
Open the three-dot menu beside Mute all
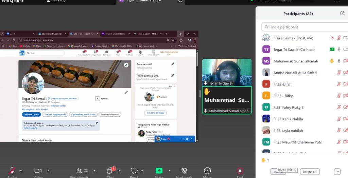coord(337,172)
